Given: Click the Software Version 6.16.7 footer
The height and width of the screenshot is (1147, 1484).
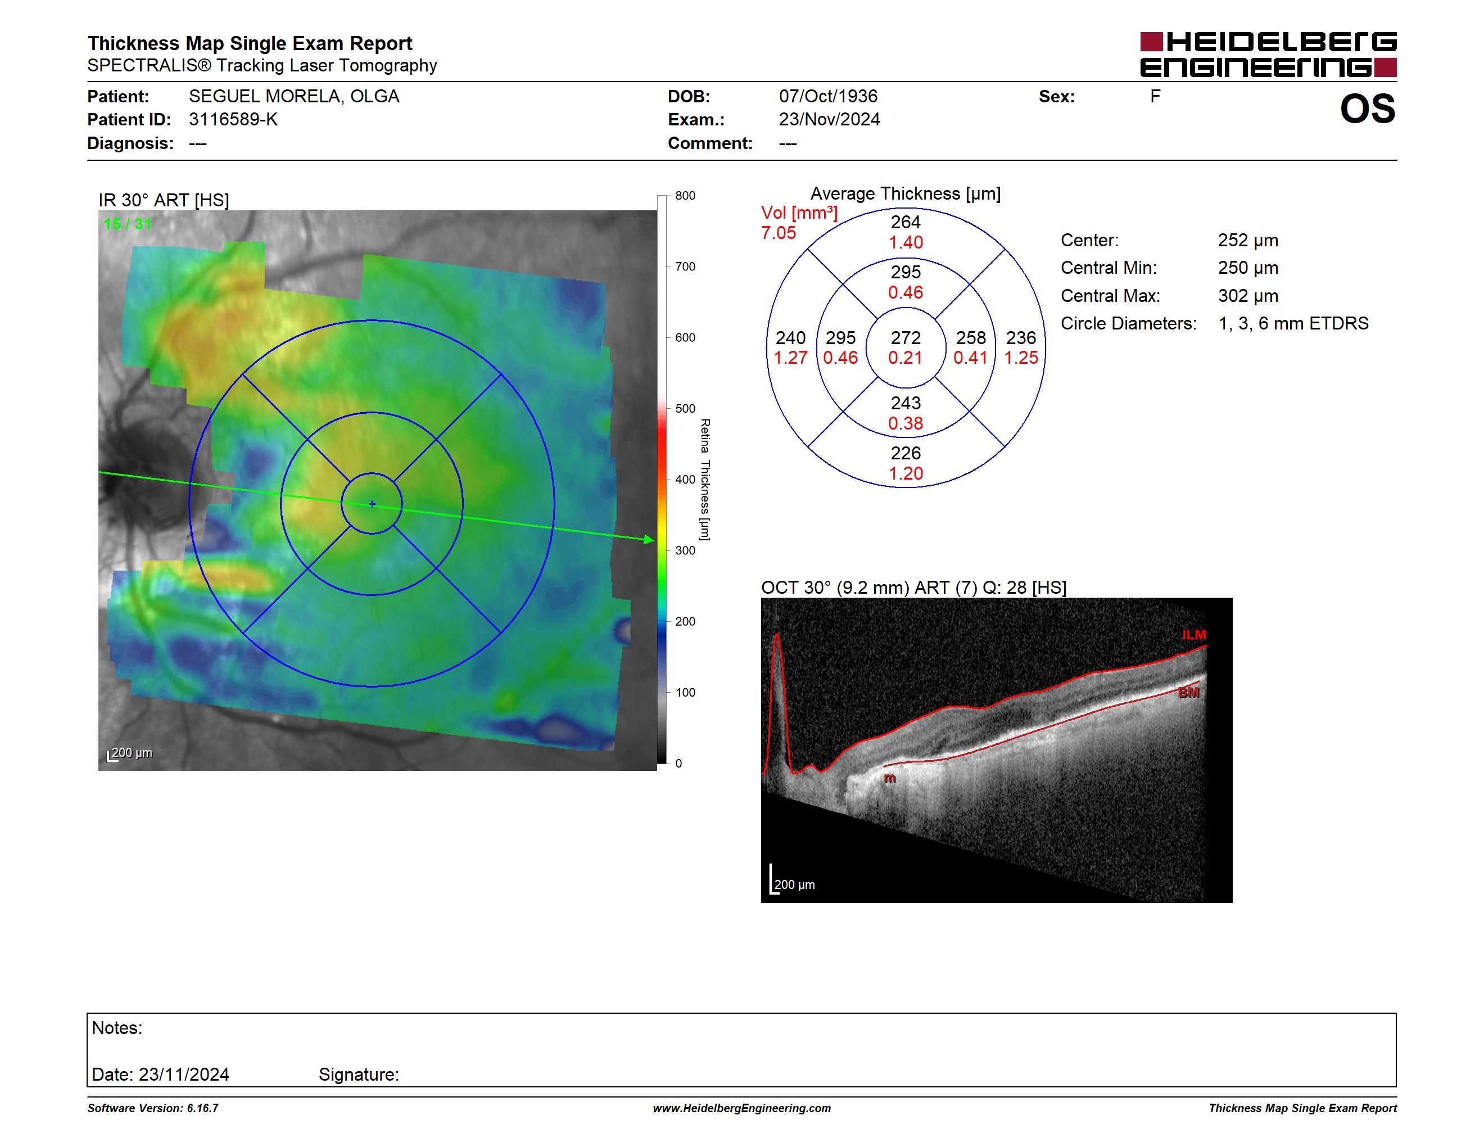Looking at the screenshot, I should (x=153, y=1108).
